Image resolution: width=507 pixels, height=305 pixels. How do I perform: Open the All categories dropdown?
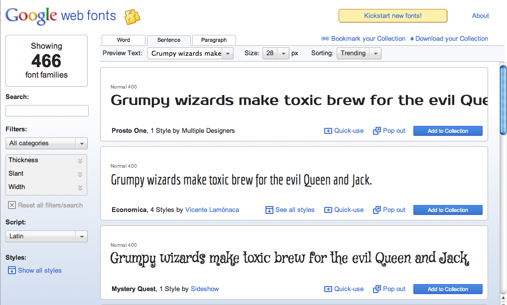click(x=46, y=143)
